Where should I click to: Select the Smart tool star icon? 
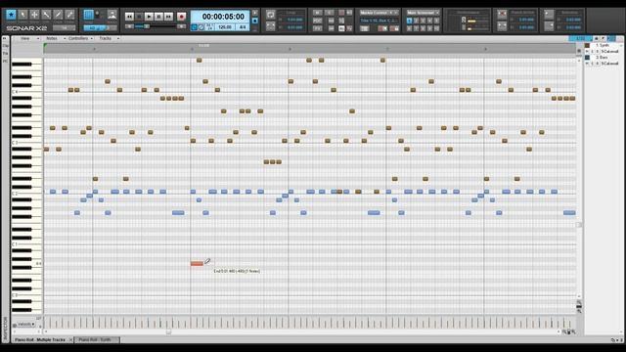11,15
